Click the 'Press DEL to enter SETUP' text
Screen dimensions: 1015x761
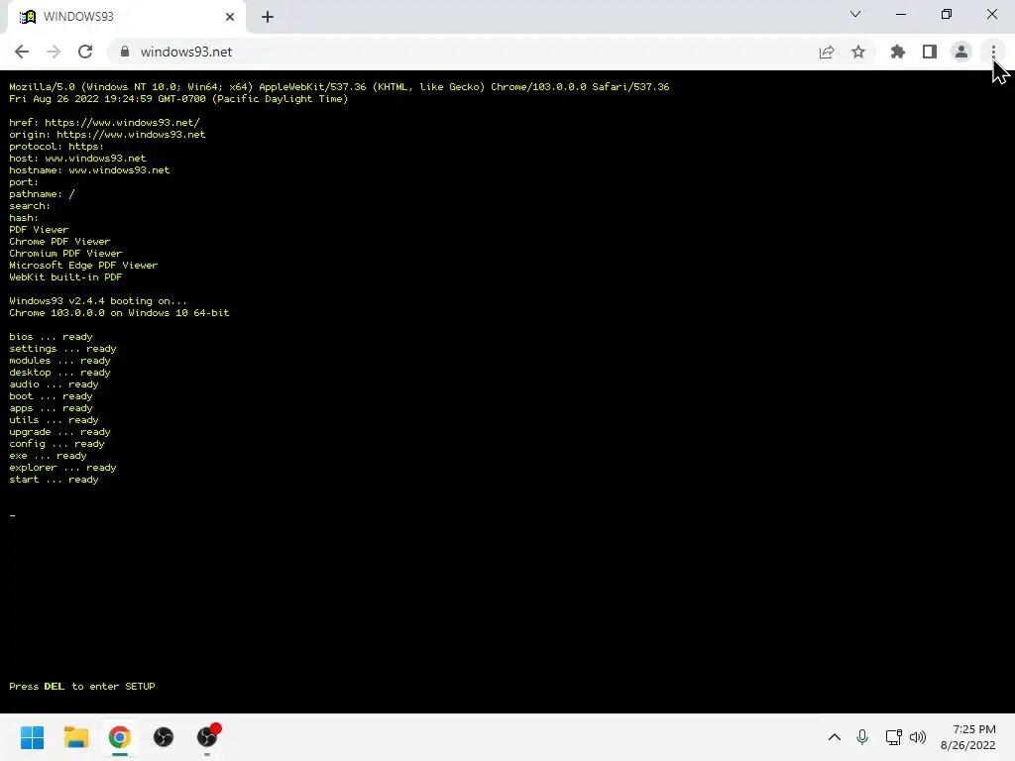point(82,687)
